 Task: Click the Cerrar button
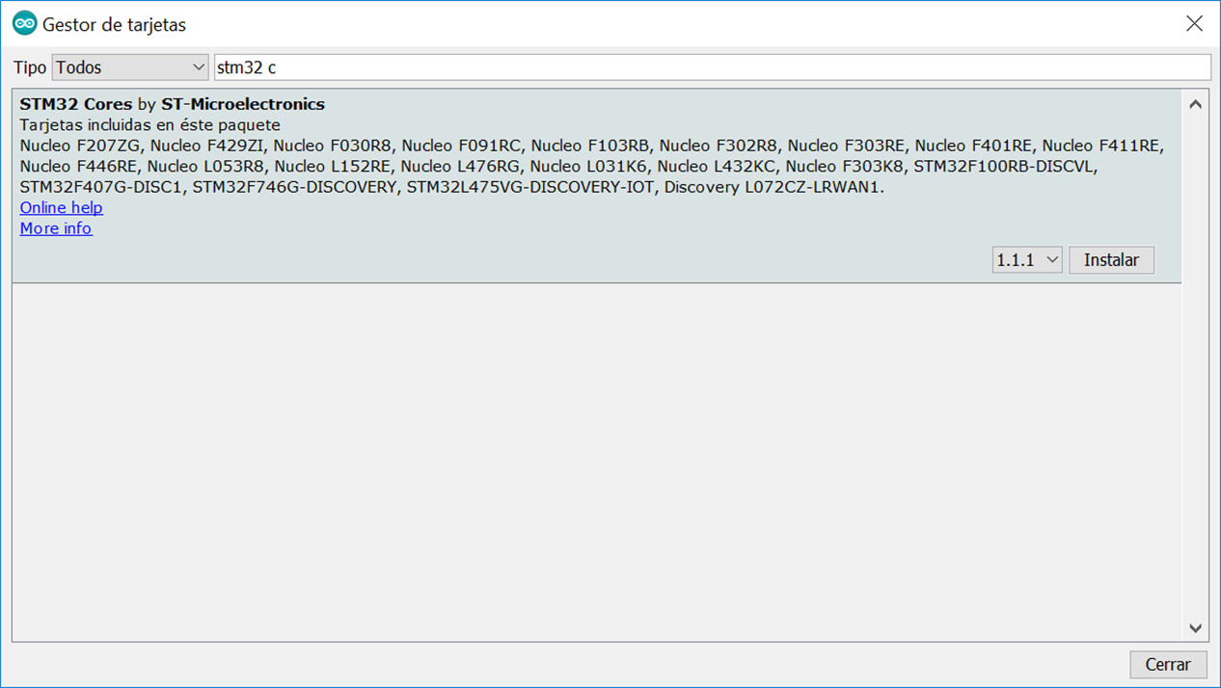click(x=1168, y=664)
